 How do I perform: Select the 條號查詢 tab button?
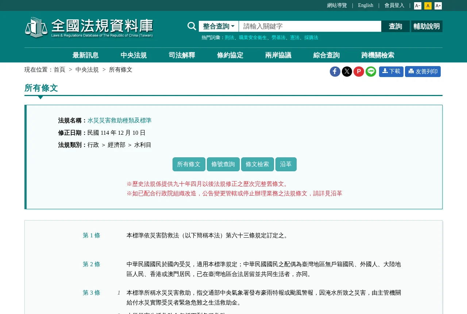coord(223,164)
